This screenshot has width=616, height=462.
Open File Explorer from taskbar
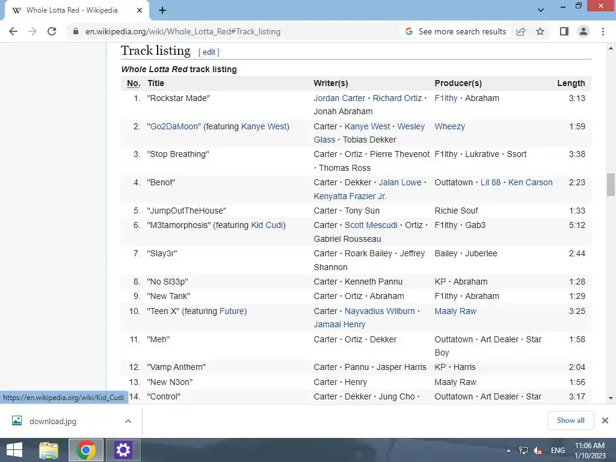click(x=49, y=450)
